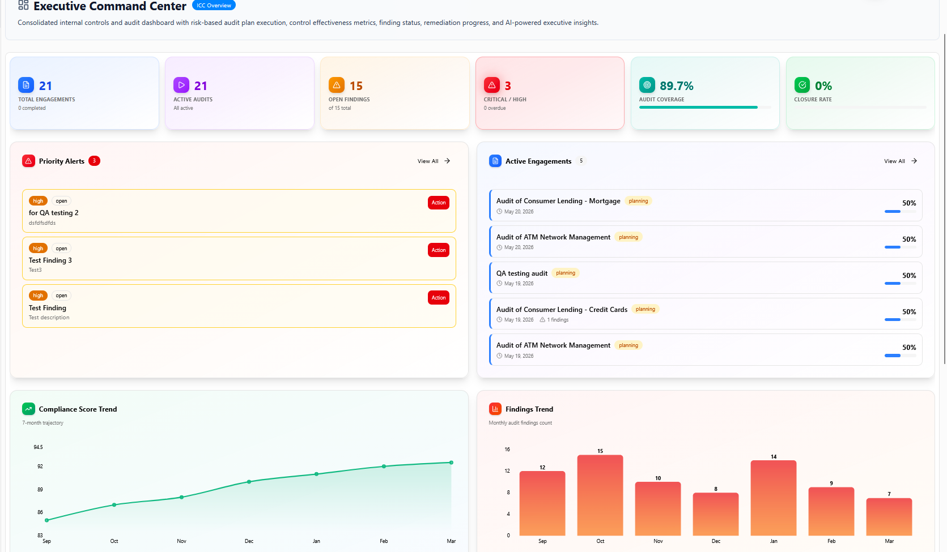Click the Closure Rate checkmark icon
This screenshot has width=947, height=552.
(x=802, y=85)
